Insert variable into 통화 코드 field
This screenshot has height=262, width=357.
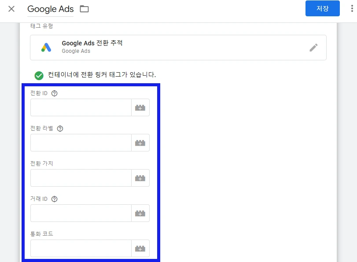[140, 248]
